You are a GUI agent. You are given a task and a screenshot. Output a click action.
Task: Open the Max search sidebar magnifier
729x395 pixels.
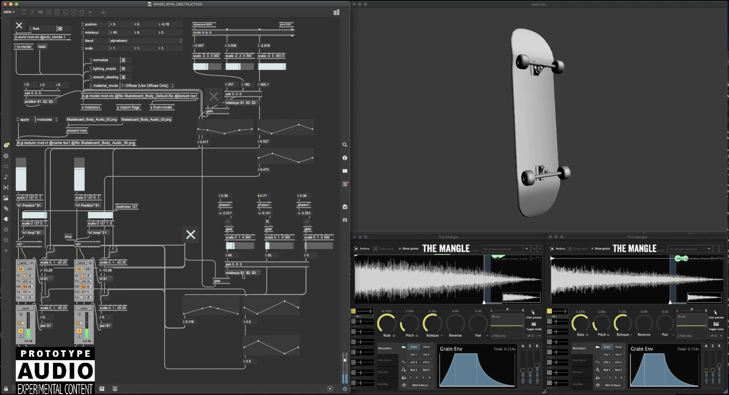(x=345, y=145)
